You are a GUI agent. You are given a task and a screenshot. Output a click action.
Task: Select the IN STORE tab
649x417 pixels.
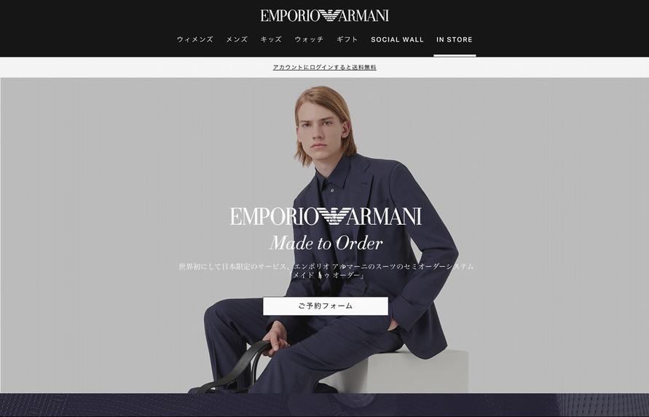[x=455, y=40]
